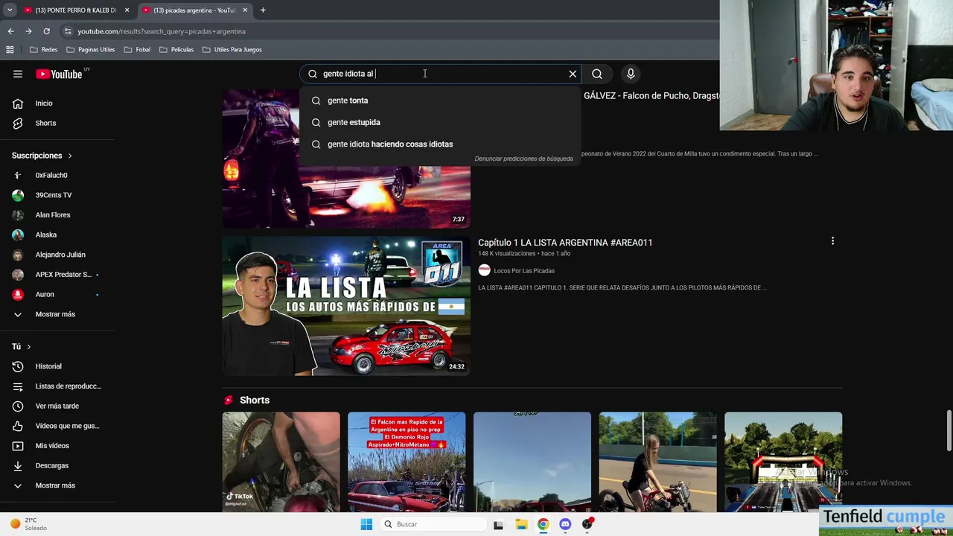The width and height of the screenshot is (953, 536).
Task: Open the Windows Start menu
Action: (366, 524)
